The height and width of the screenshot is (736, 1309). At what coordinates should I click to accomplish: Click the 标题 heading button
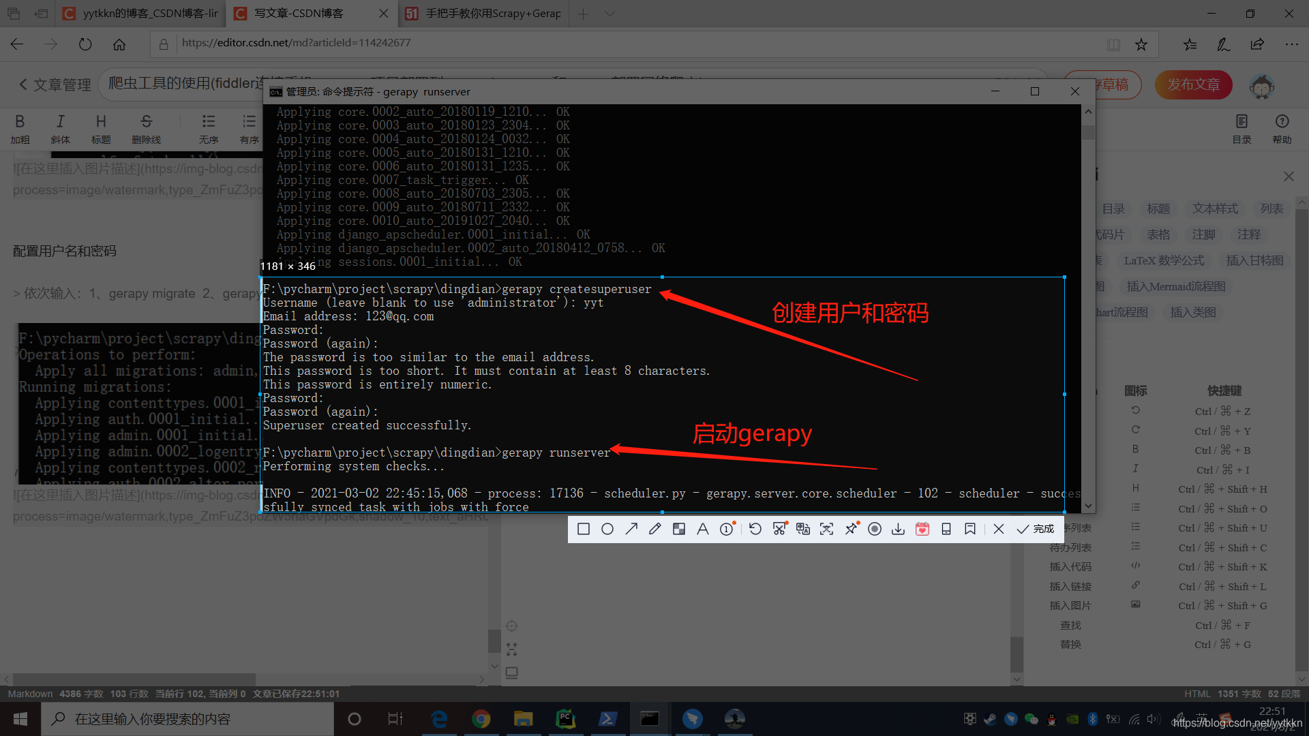[x=101, y=129]
